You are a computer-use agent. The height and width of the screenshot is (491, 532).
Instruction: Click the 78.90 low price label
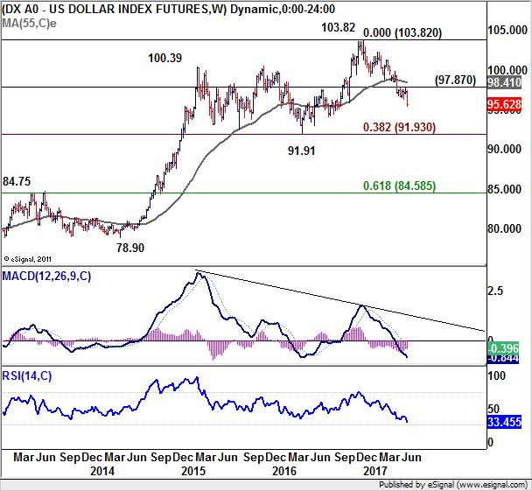(130, 248)
